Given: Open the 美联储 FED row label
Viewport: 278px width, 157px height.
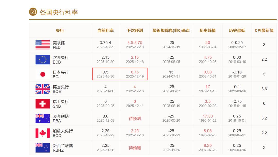Looking at the screenshot, I should click(59, 45).
